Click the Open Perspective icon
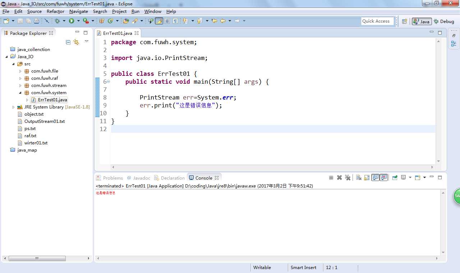Screen dimensions: 460x273 click(404, 21)
